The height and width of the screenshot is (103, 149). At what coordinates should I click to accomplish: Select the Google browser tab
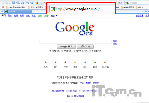pos(18,12)
